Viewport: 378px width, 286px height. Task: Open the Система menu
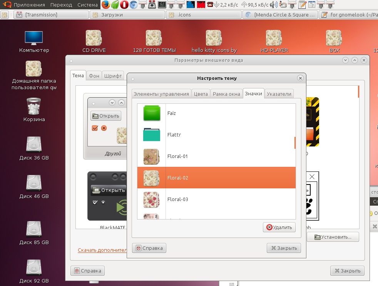(x=87, y=5)
